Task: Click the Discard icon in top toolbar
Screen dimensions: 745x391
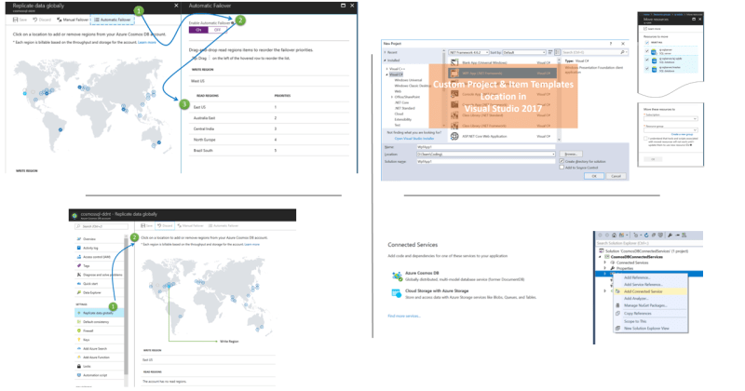Action: [x=36, y=19]
